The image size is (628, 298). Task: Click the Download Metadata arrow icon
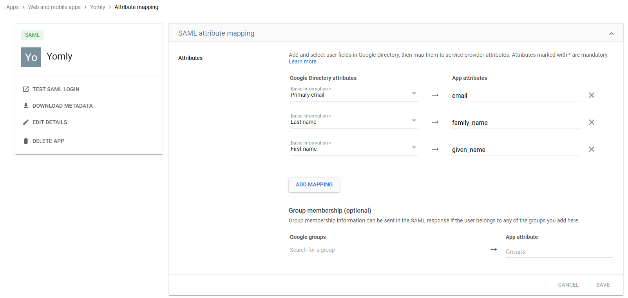pos(26,106)
